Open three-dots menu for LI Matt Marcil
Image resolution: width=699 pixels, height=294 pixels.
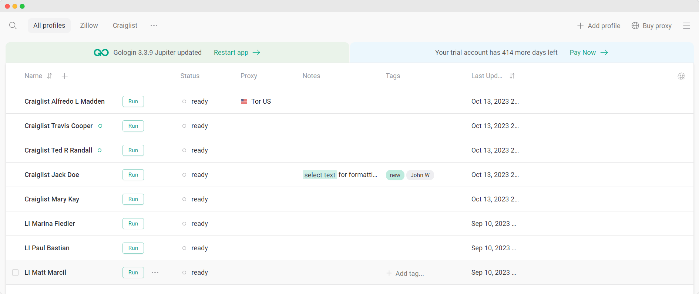click(155, 273)
